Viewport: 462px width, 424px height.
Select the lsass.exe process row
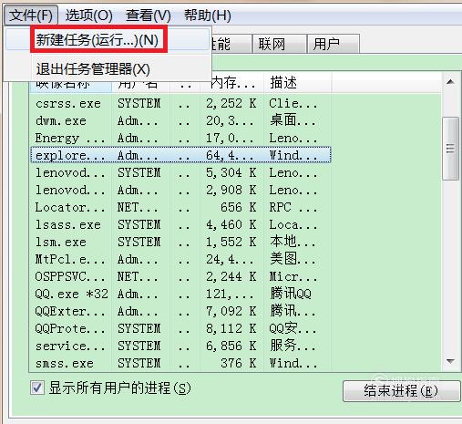[180, 225]
